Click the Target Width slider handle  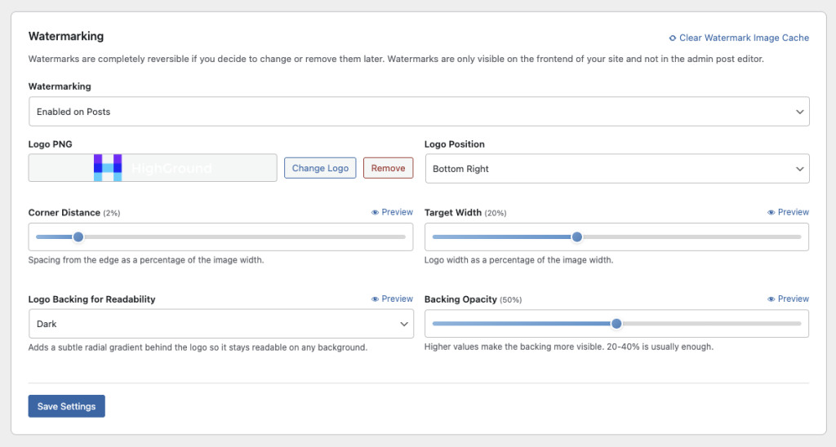tap(576, 237)
